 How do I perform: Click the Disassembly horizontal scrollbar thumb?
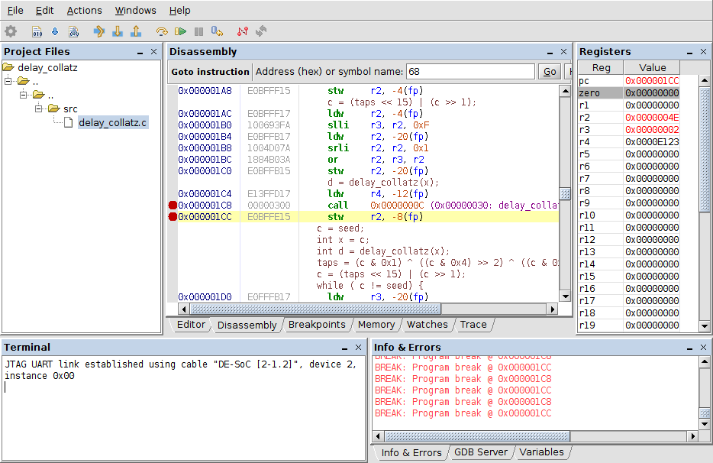(315, 309)
